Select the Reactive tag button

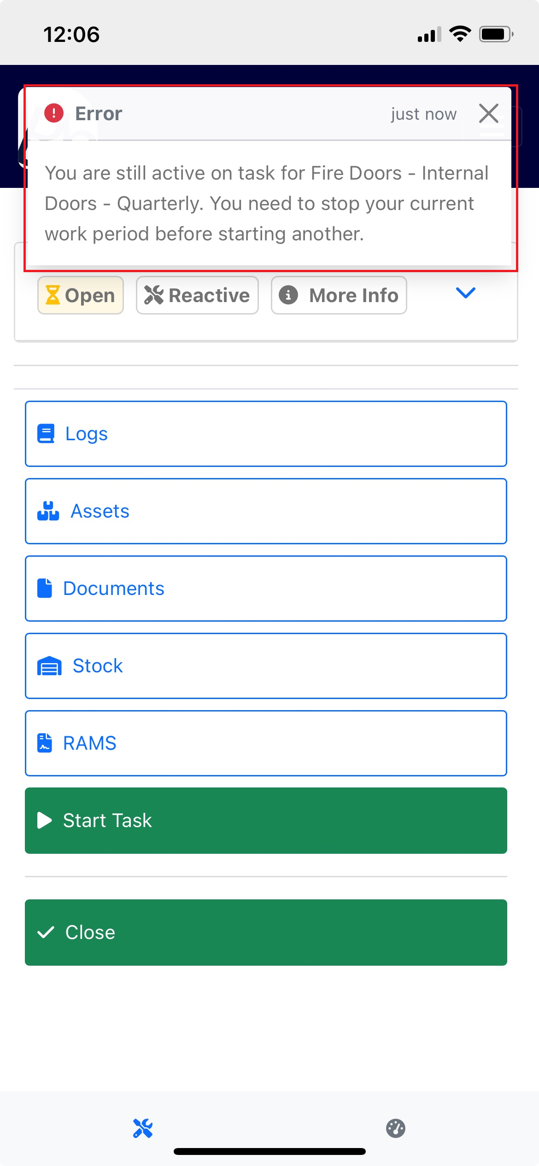(197, 295)
